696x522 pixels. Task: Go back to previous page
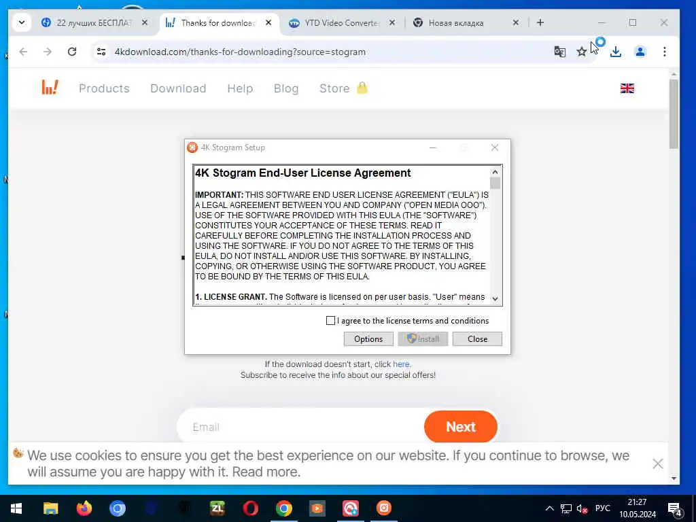24,52
